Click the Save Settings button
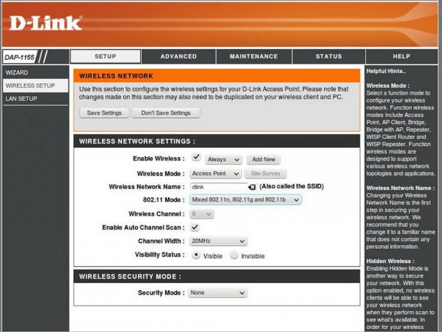Viewport: 442px width, 332px height. 104,113
